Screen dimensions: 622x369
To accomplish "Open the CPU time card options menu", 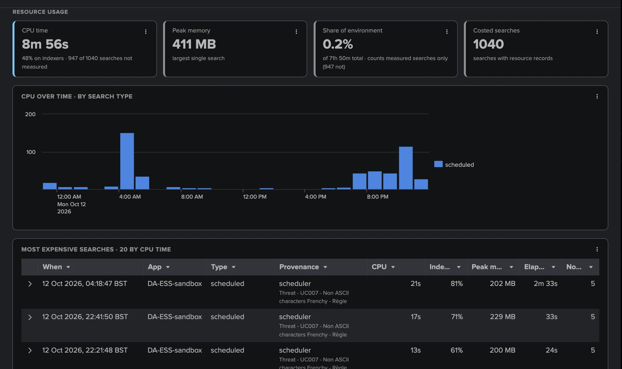I will click(146, 32).
